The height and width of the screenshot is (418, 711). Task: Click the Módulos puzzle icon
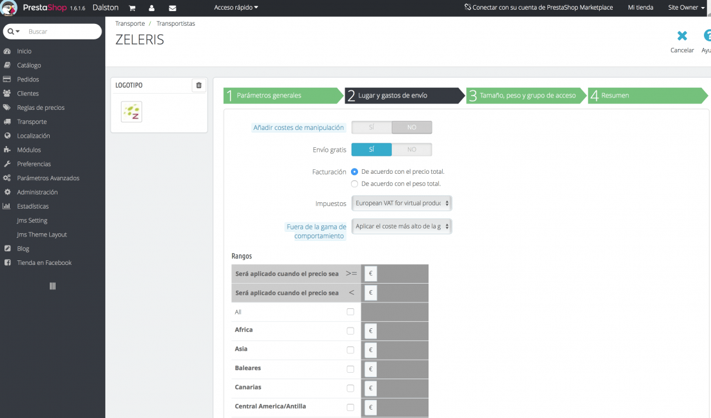7,150
